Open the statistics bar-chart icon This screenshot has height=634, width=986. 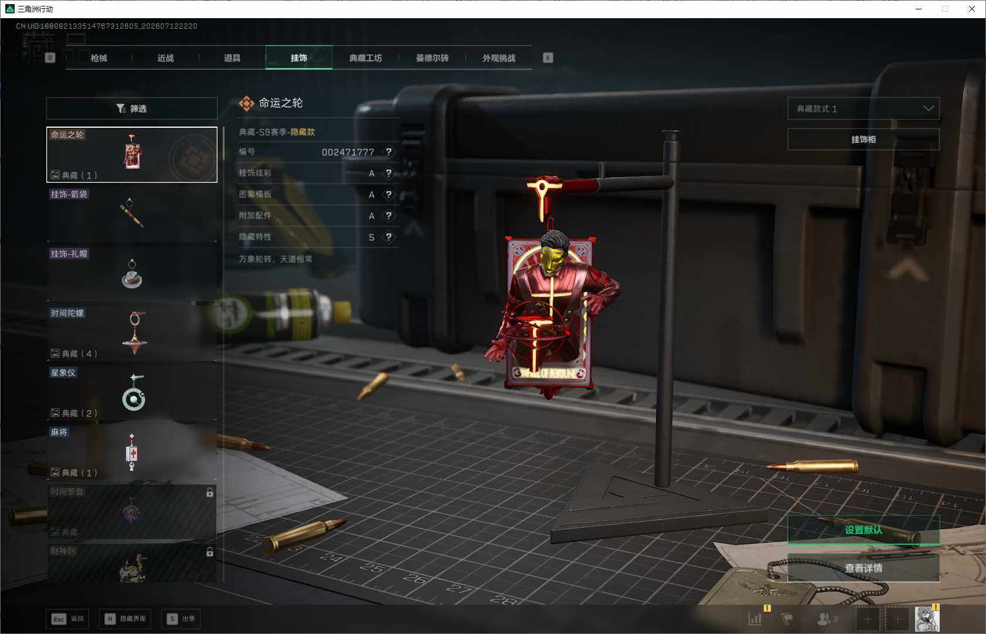click(x=755, y=619)
